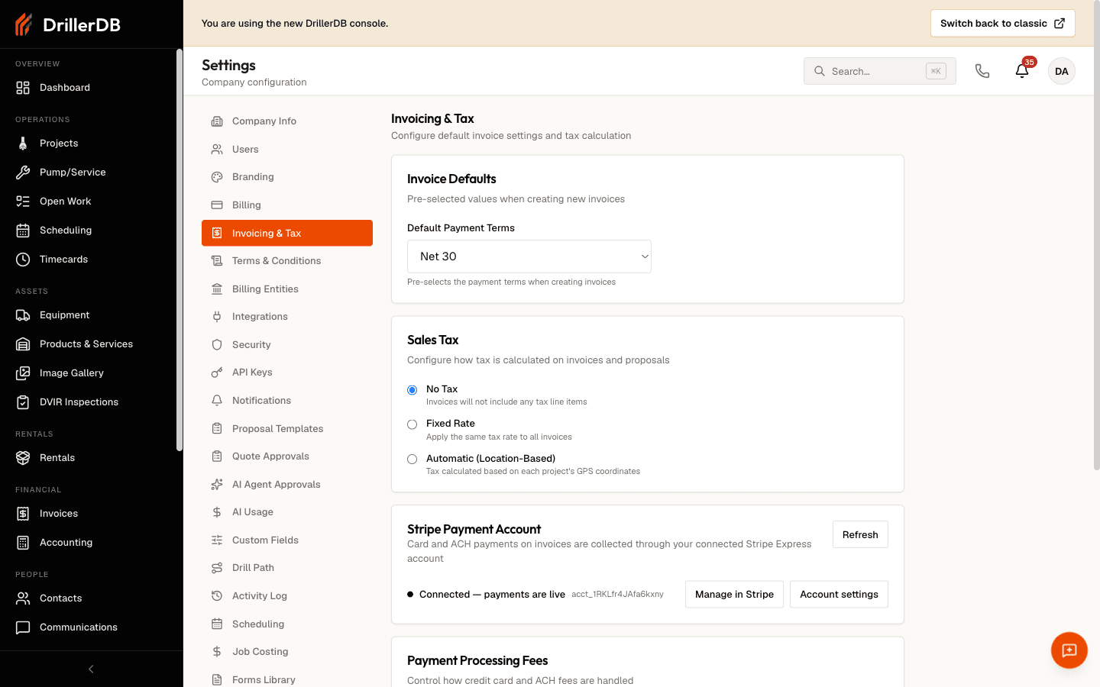Open Users settings section
The height and width of the screenshot is (687, 1100).
tap(287, 150)
